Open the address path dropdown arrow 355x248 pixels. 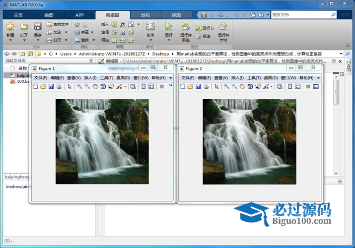(341, 54)
